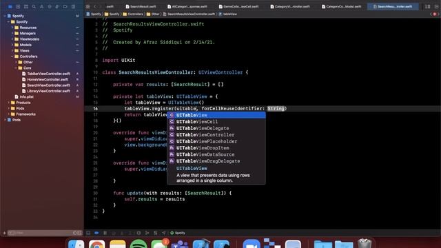The width and height of the screenshot is (441, 248).
Task: Toggle recent files filter clock icon
Action: 75,233
